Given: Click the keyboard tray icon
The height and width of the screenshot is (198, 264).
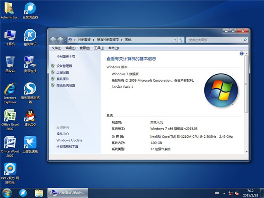Looking at the screenshot, I should coord(217,193).
